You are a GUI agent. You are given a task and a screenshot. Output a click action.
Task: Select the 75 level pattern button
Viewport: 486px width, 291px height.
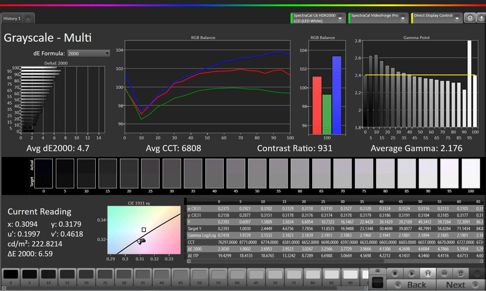coord(294,277)
